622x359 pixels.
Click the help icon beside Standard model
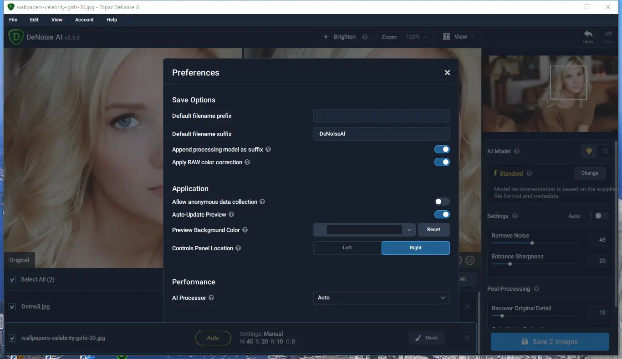point(529,173)
